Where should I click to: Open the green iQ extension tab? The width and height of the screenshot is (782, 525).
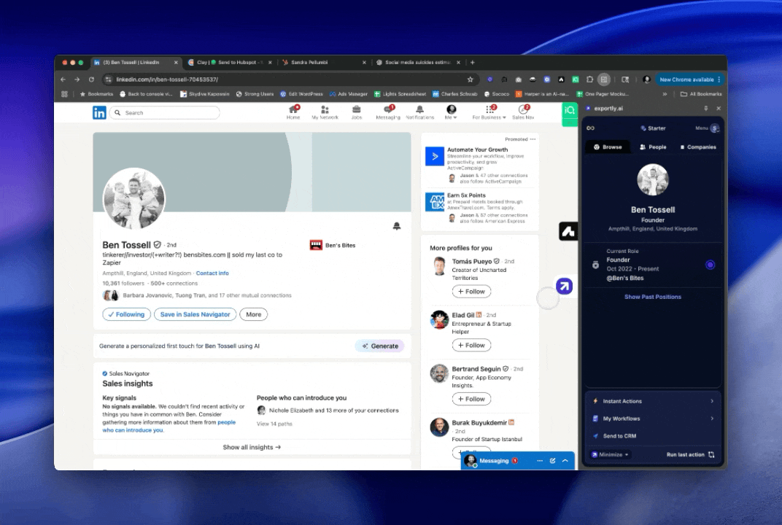click(570, 114)
